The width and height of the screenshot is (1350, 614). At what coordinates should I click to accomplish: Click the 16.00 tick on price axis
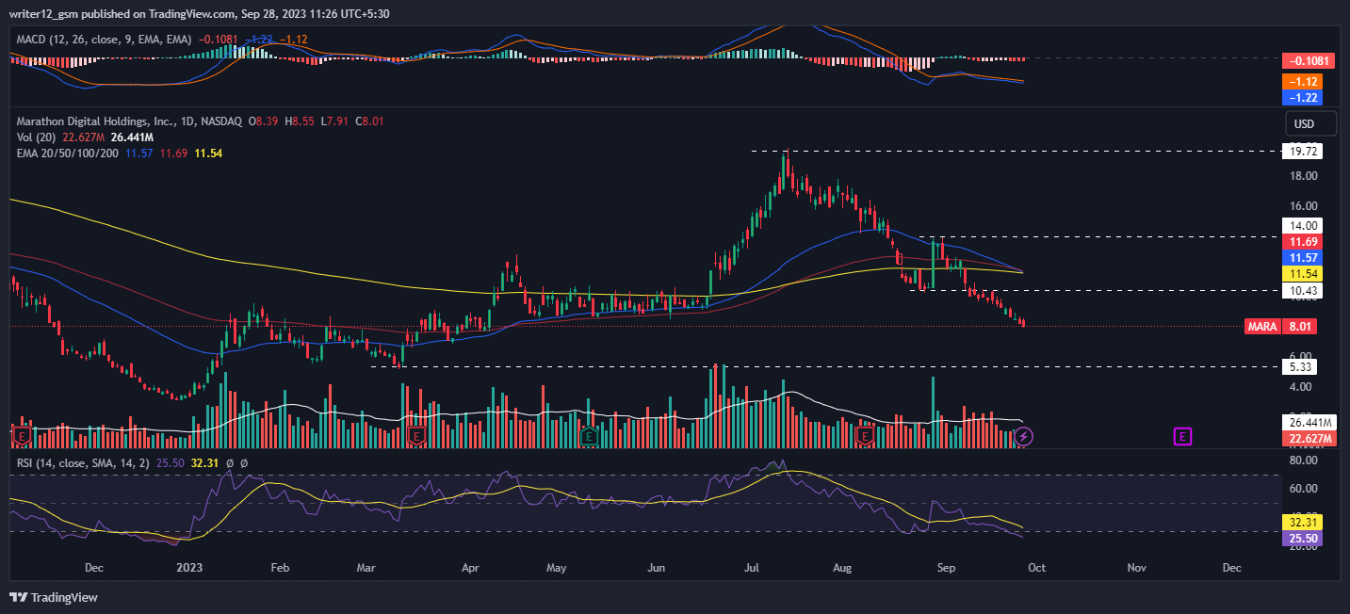1304,205
